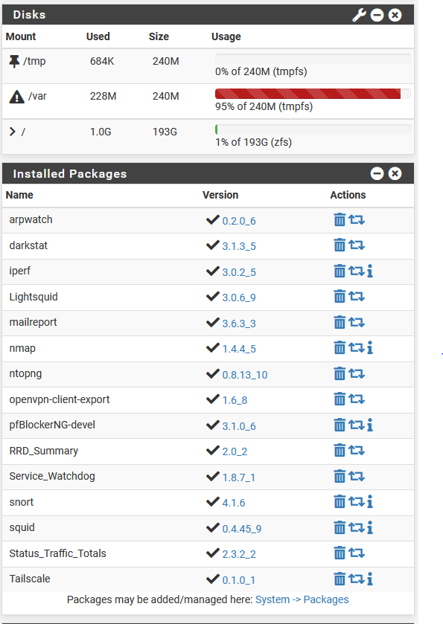Image resolution: width=443 pixels, height=624 pixels.
Task: Click the /var 95% usage bar
Action: click(313, 94)
